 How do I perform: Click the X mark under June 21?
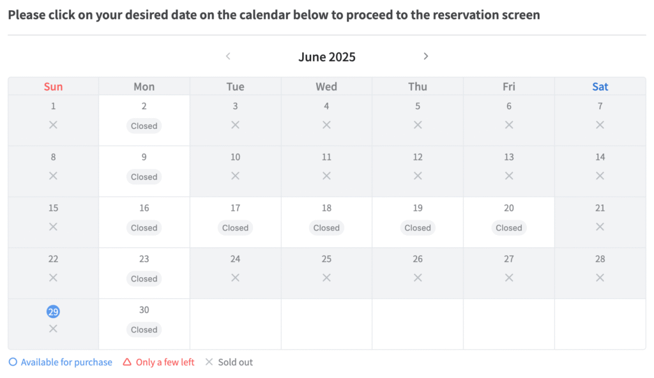pyautogui.click(x=600, y=227)
